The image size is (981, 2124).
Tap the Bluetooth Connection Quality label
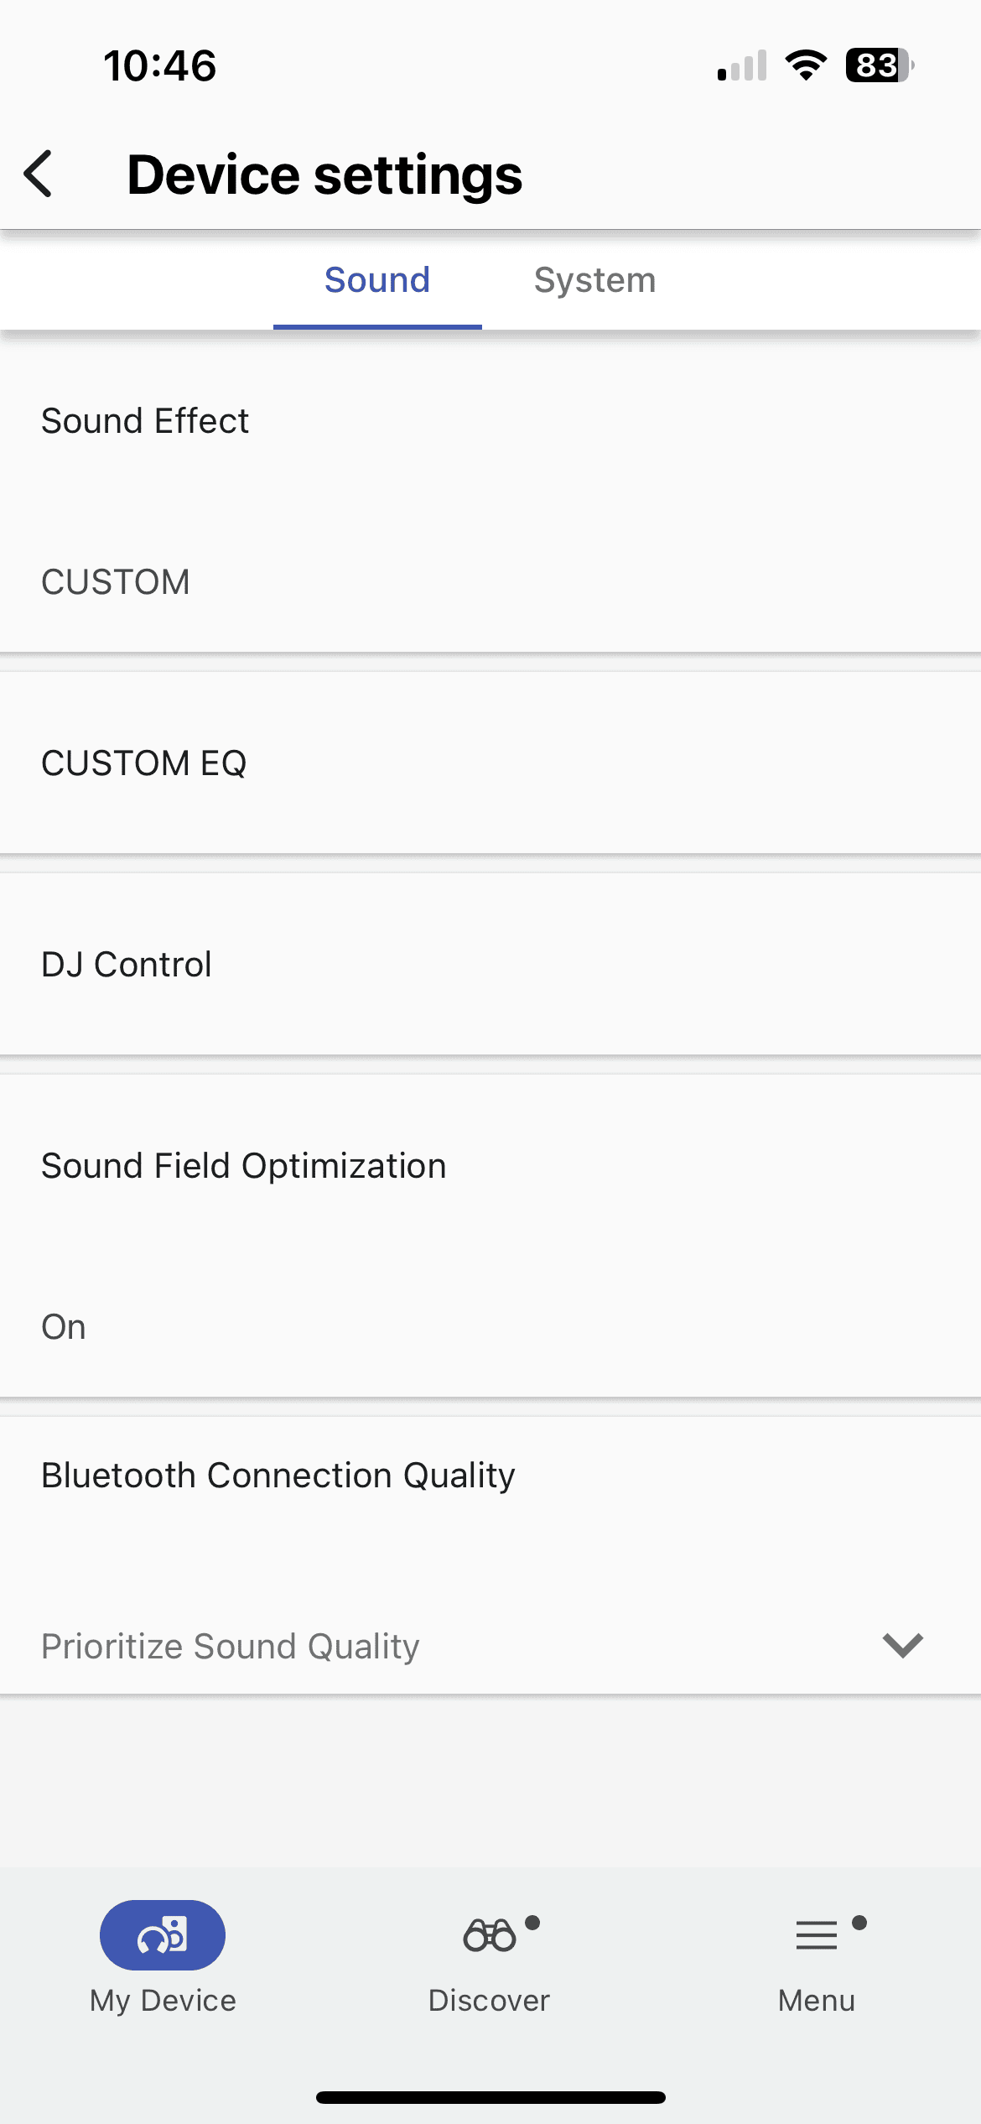(x=278, y=1475)
